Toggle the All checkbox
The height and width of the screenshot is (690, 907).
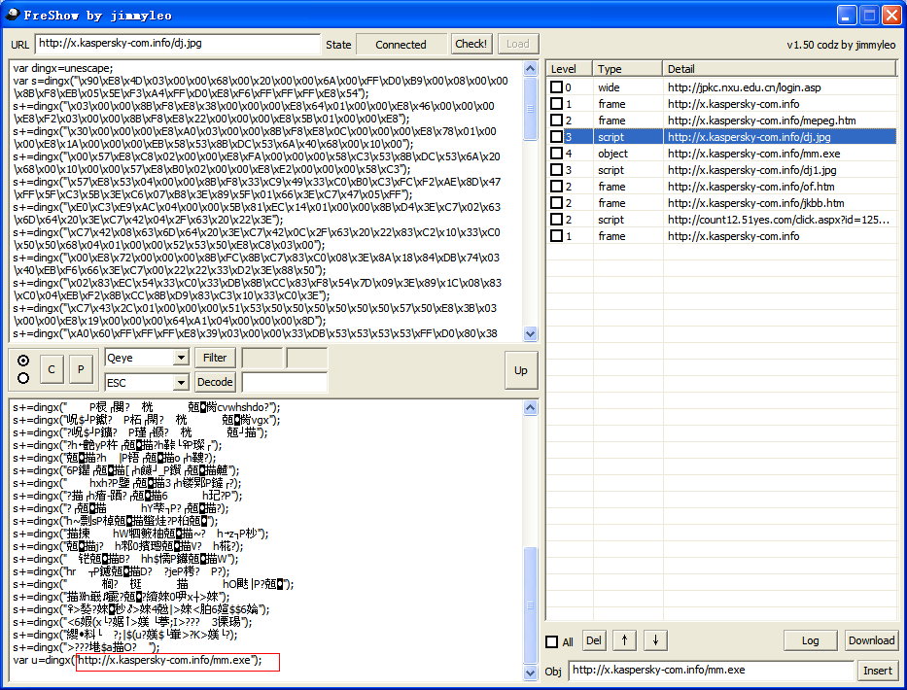click(x=552, y=642)
